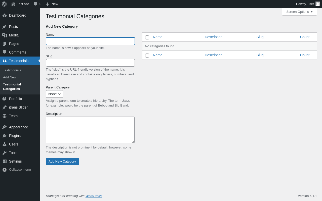Click the Media icon in sidebar
Screen dimensions: 322x201
click(5, 35)
